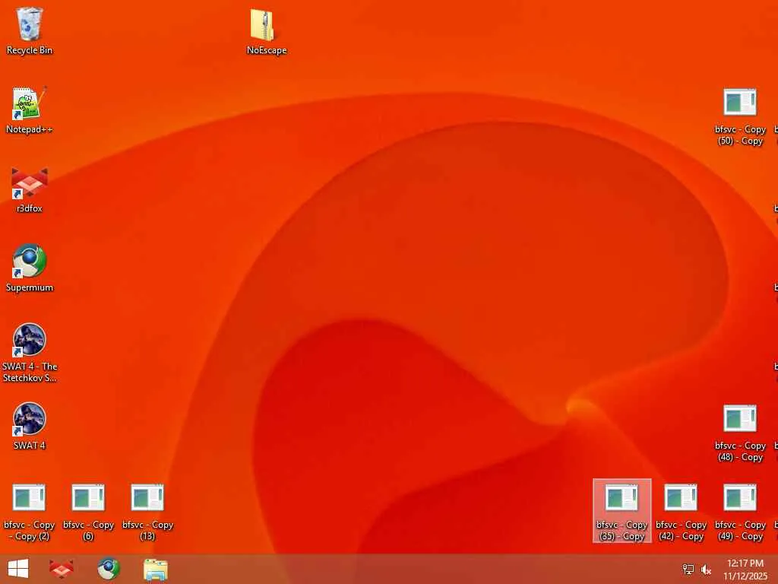Click the "NoEscape" label text
Viewport: 778px width, 584px height.
pos(267,50)
